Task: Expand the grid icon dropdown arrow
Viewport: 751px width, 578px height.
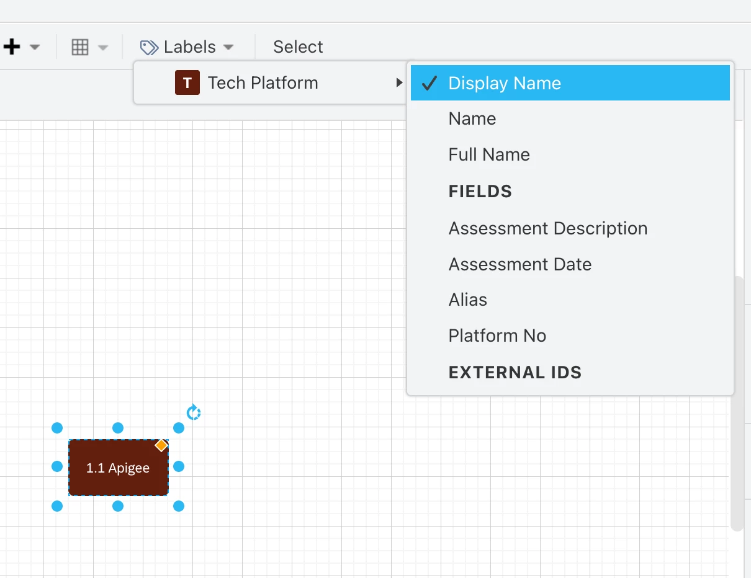Action: tap(103, 47)
